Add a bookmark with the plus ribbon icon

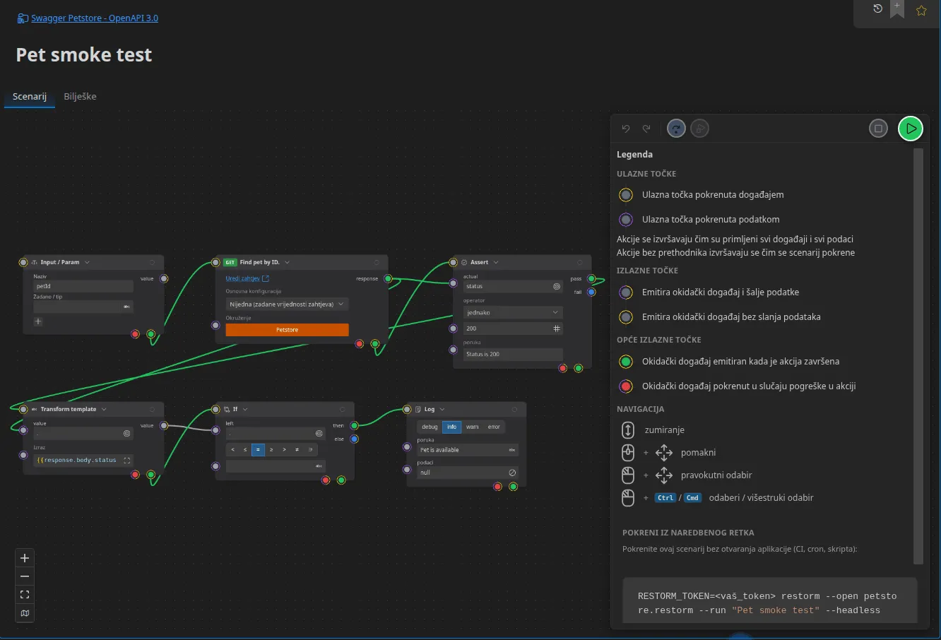tap(897, 8)
